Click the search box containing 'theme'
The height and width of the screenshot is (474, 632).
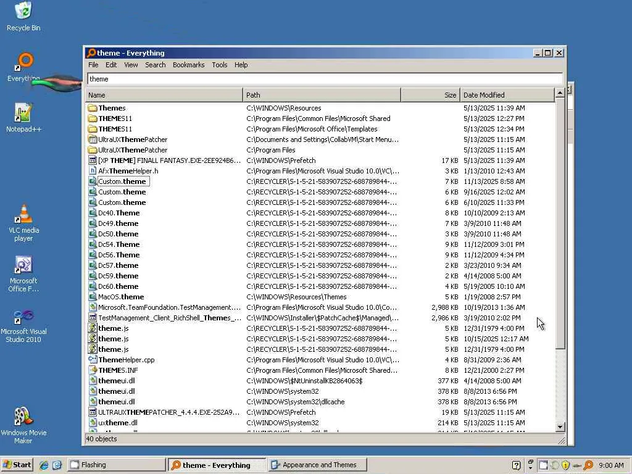point(325,79)
